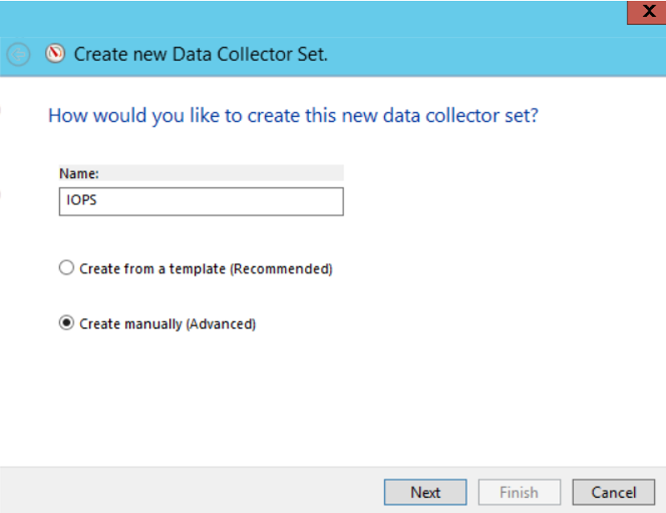Click the word 'Recommended' in the template option
Viewport: 666px width, 513px height.
point(281,269)
